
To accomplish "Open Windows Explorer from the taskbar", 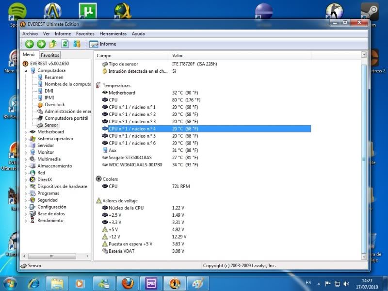I will [57, 284].
